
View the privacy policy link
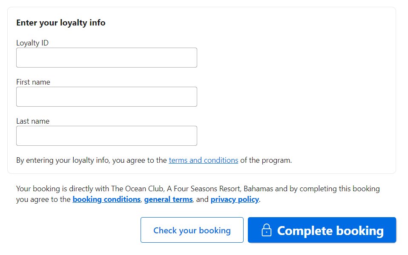[235, 199]
